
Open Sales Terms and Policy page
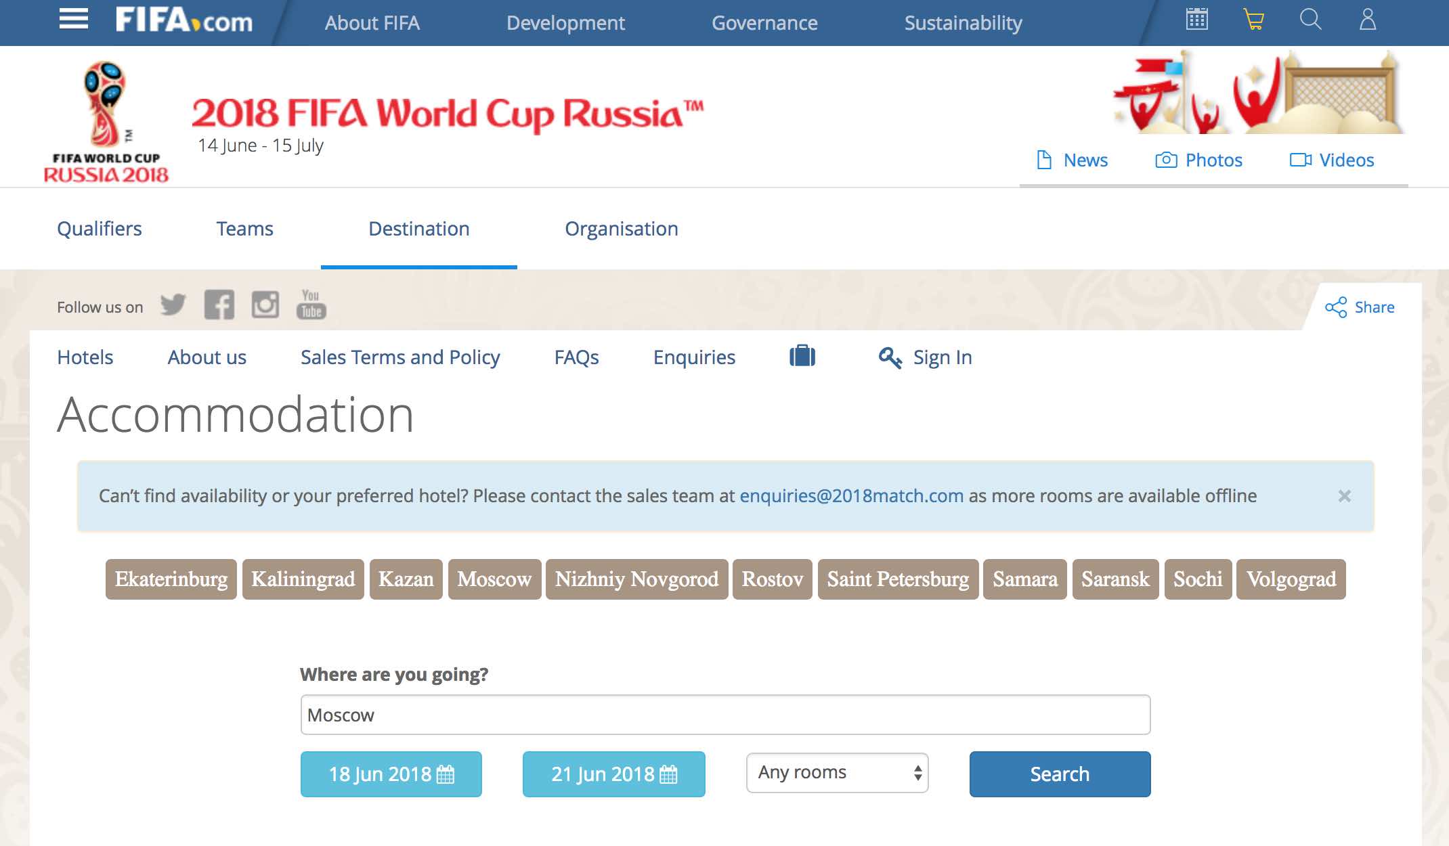(x=400, y=357)
